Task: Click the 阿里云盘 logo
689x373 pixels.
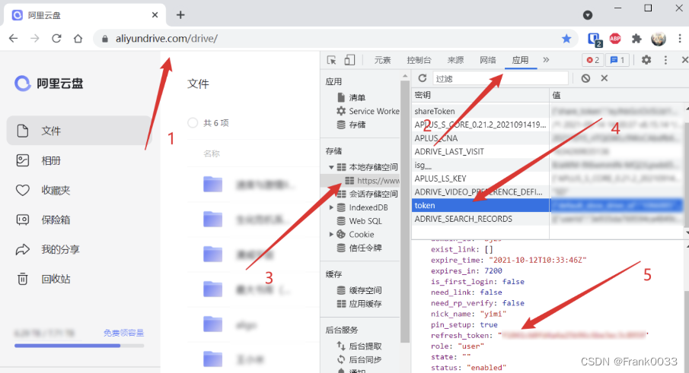Action: coord(49,84)
